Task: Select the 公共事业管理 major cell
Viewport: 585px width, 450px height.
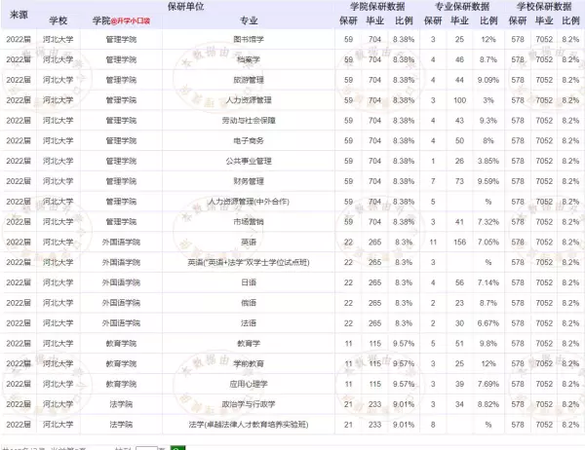Action: pos(249,161)
